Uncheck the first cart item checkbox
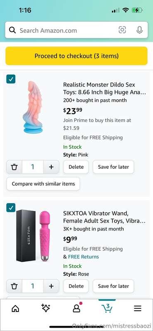Screen dimensions: 153x331 tap(11, 79)
